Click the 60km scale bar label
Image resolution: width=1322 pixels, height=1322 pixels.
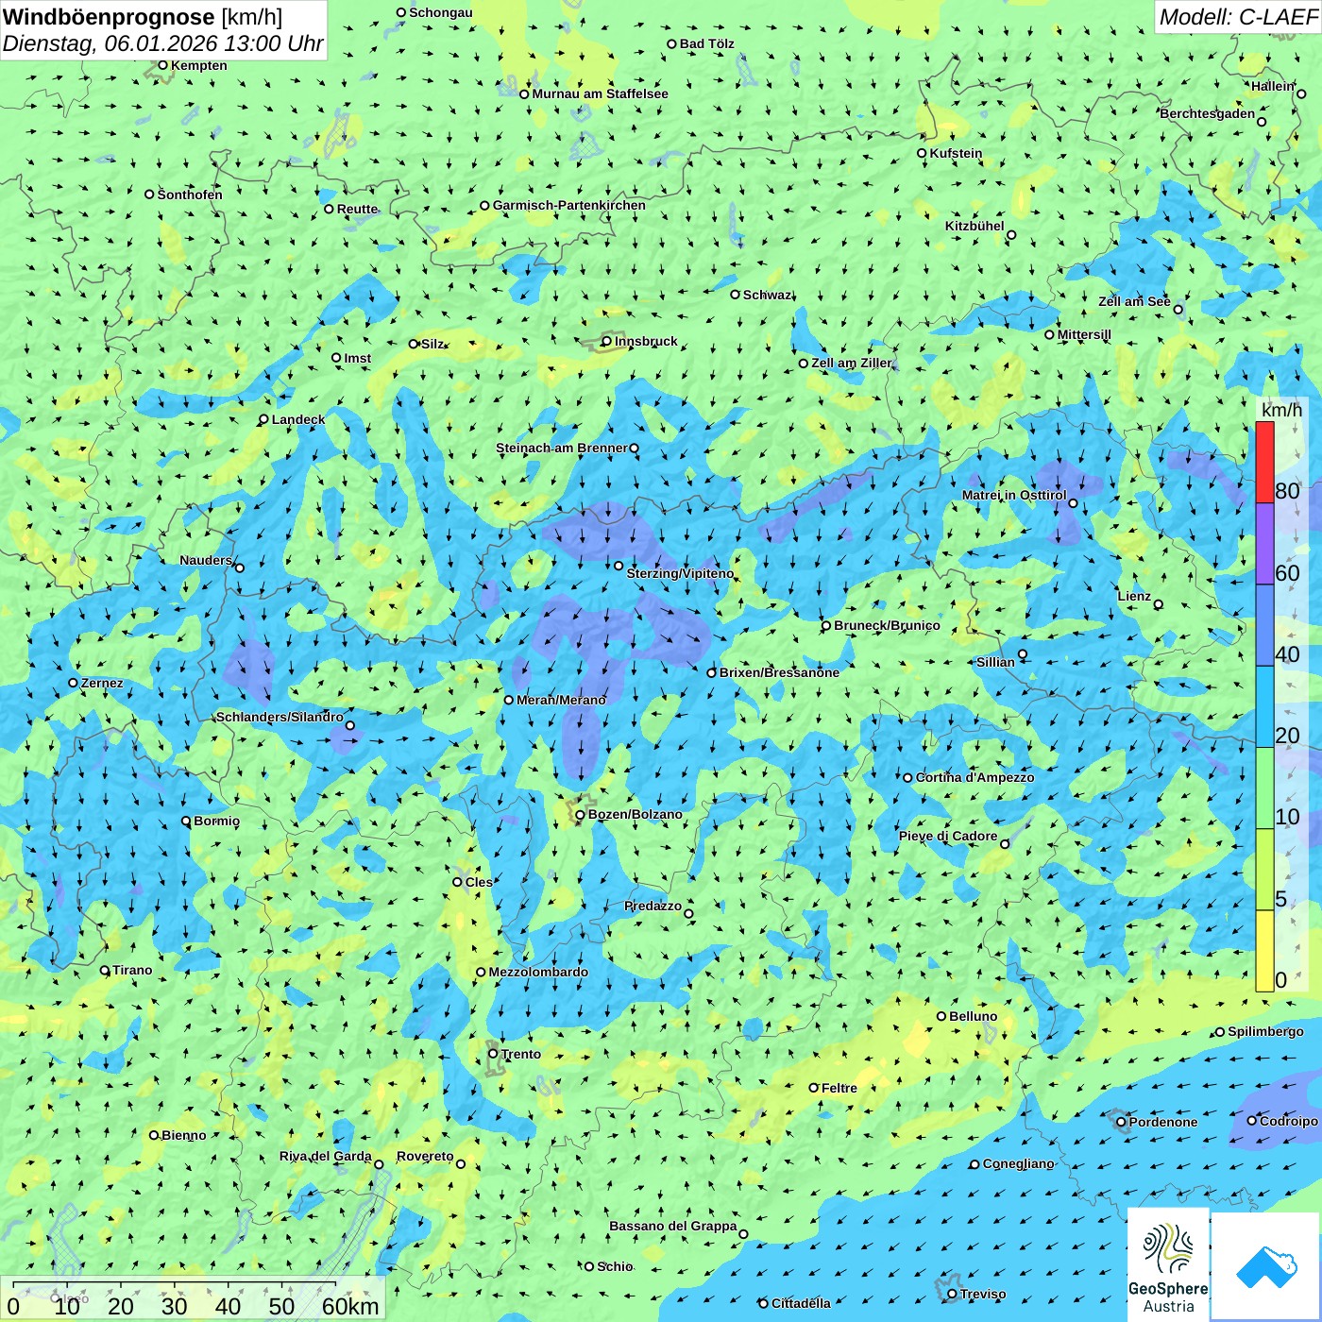(350, 1307)
